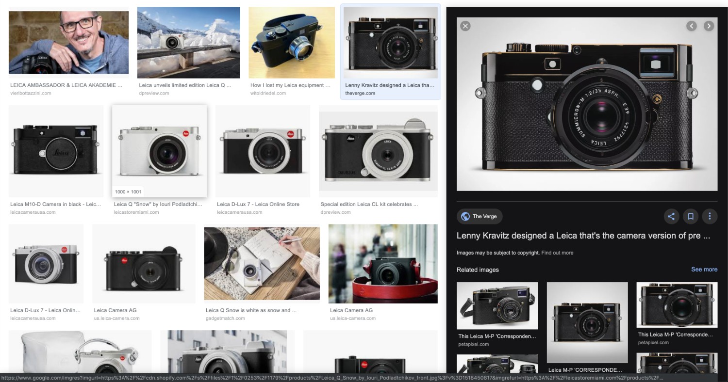Screen dimensions: 728x382
Task: Select the Leica D-Lux 7 Online Store thumbnail
Action: point(263,151)
